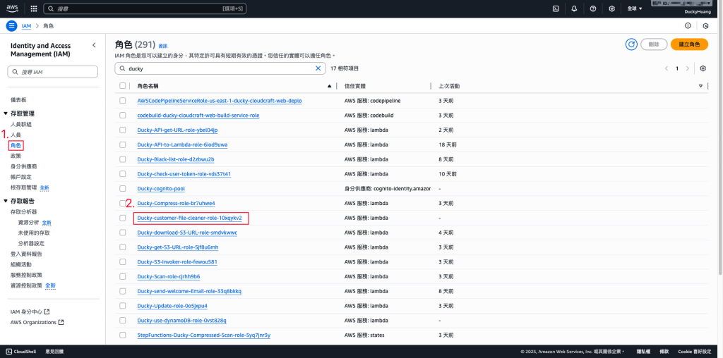Sort by role name ascending arrow

[x=329, y=86]
